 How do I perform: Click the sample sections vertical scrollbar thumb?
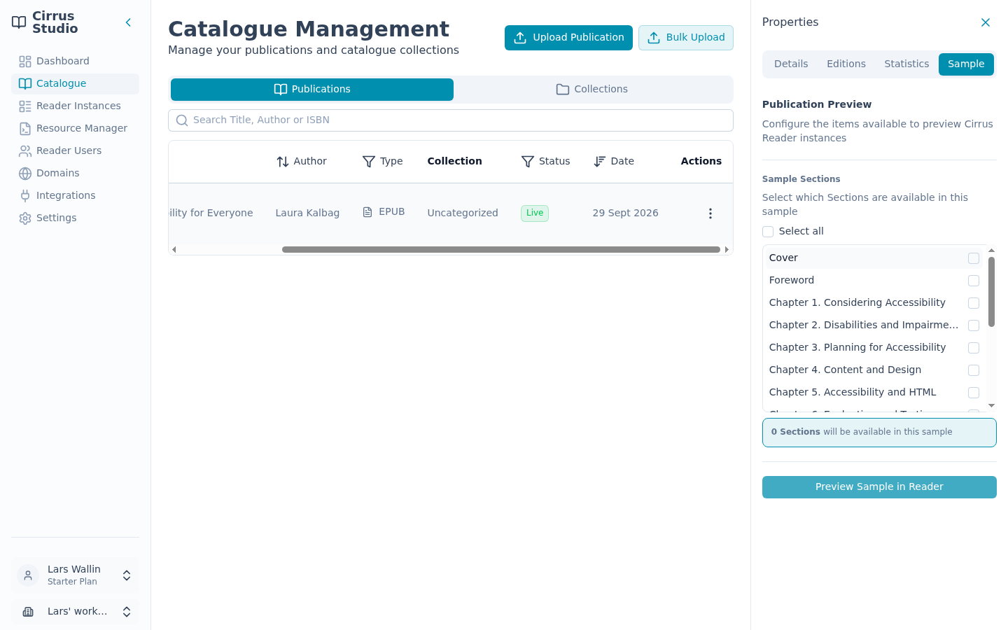point(991,292)
